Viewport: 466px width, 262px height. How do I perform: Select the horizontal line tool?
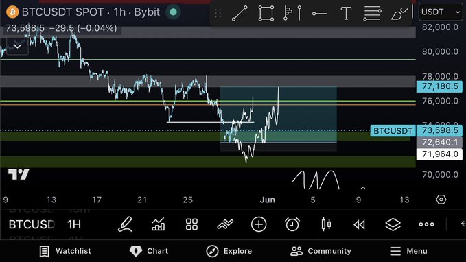click(320, 14)
